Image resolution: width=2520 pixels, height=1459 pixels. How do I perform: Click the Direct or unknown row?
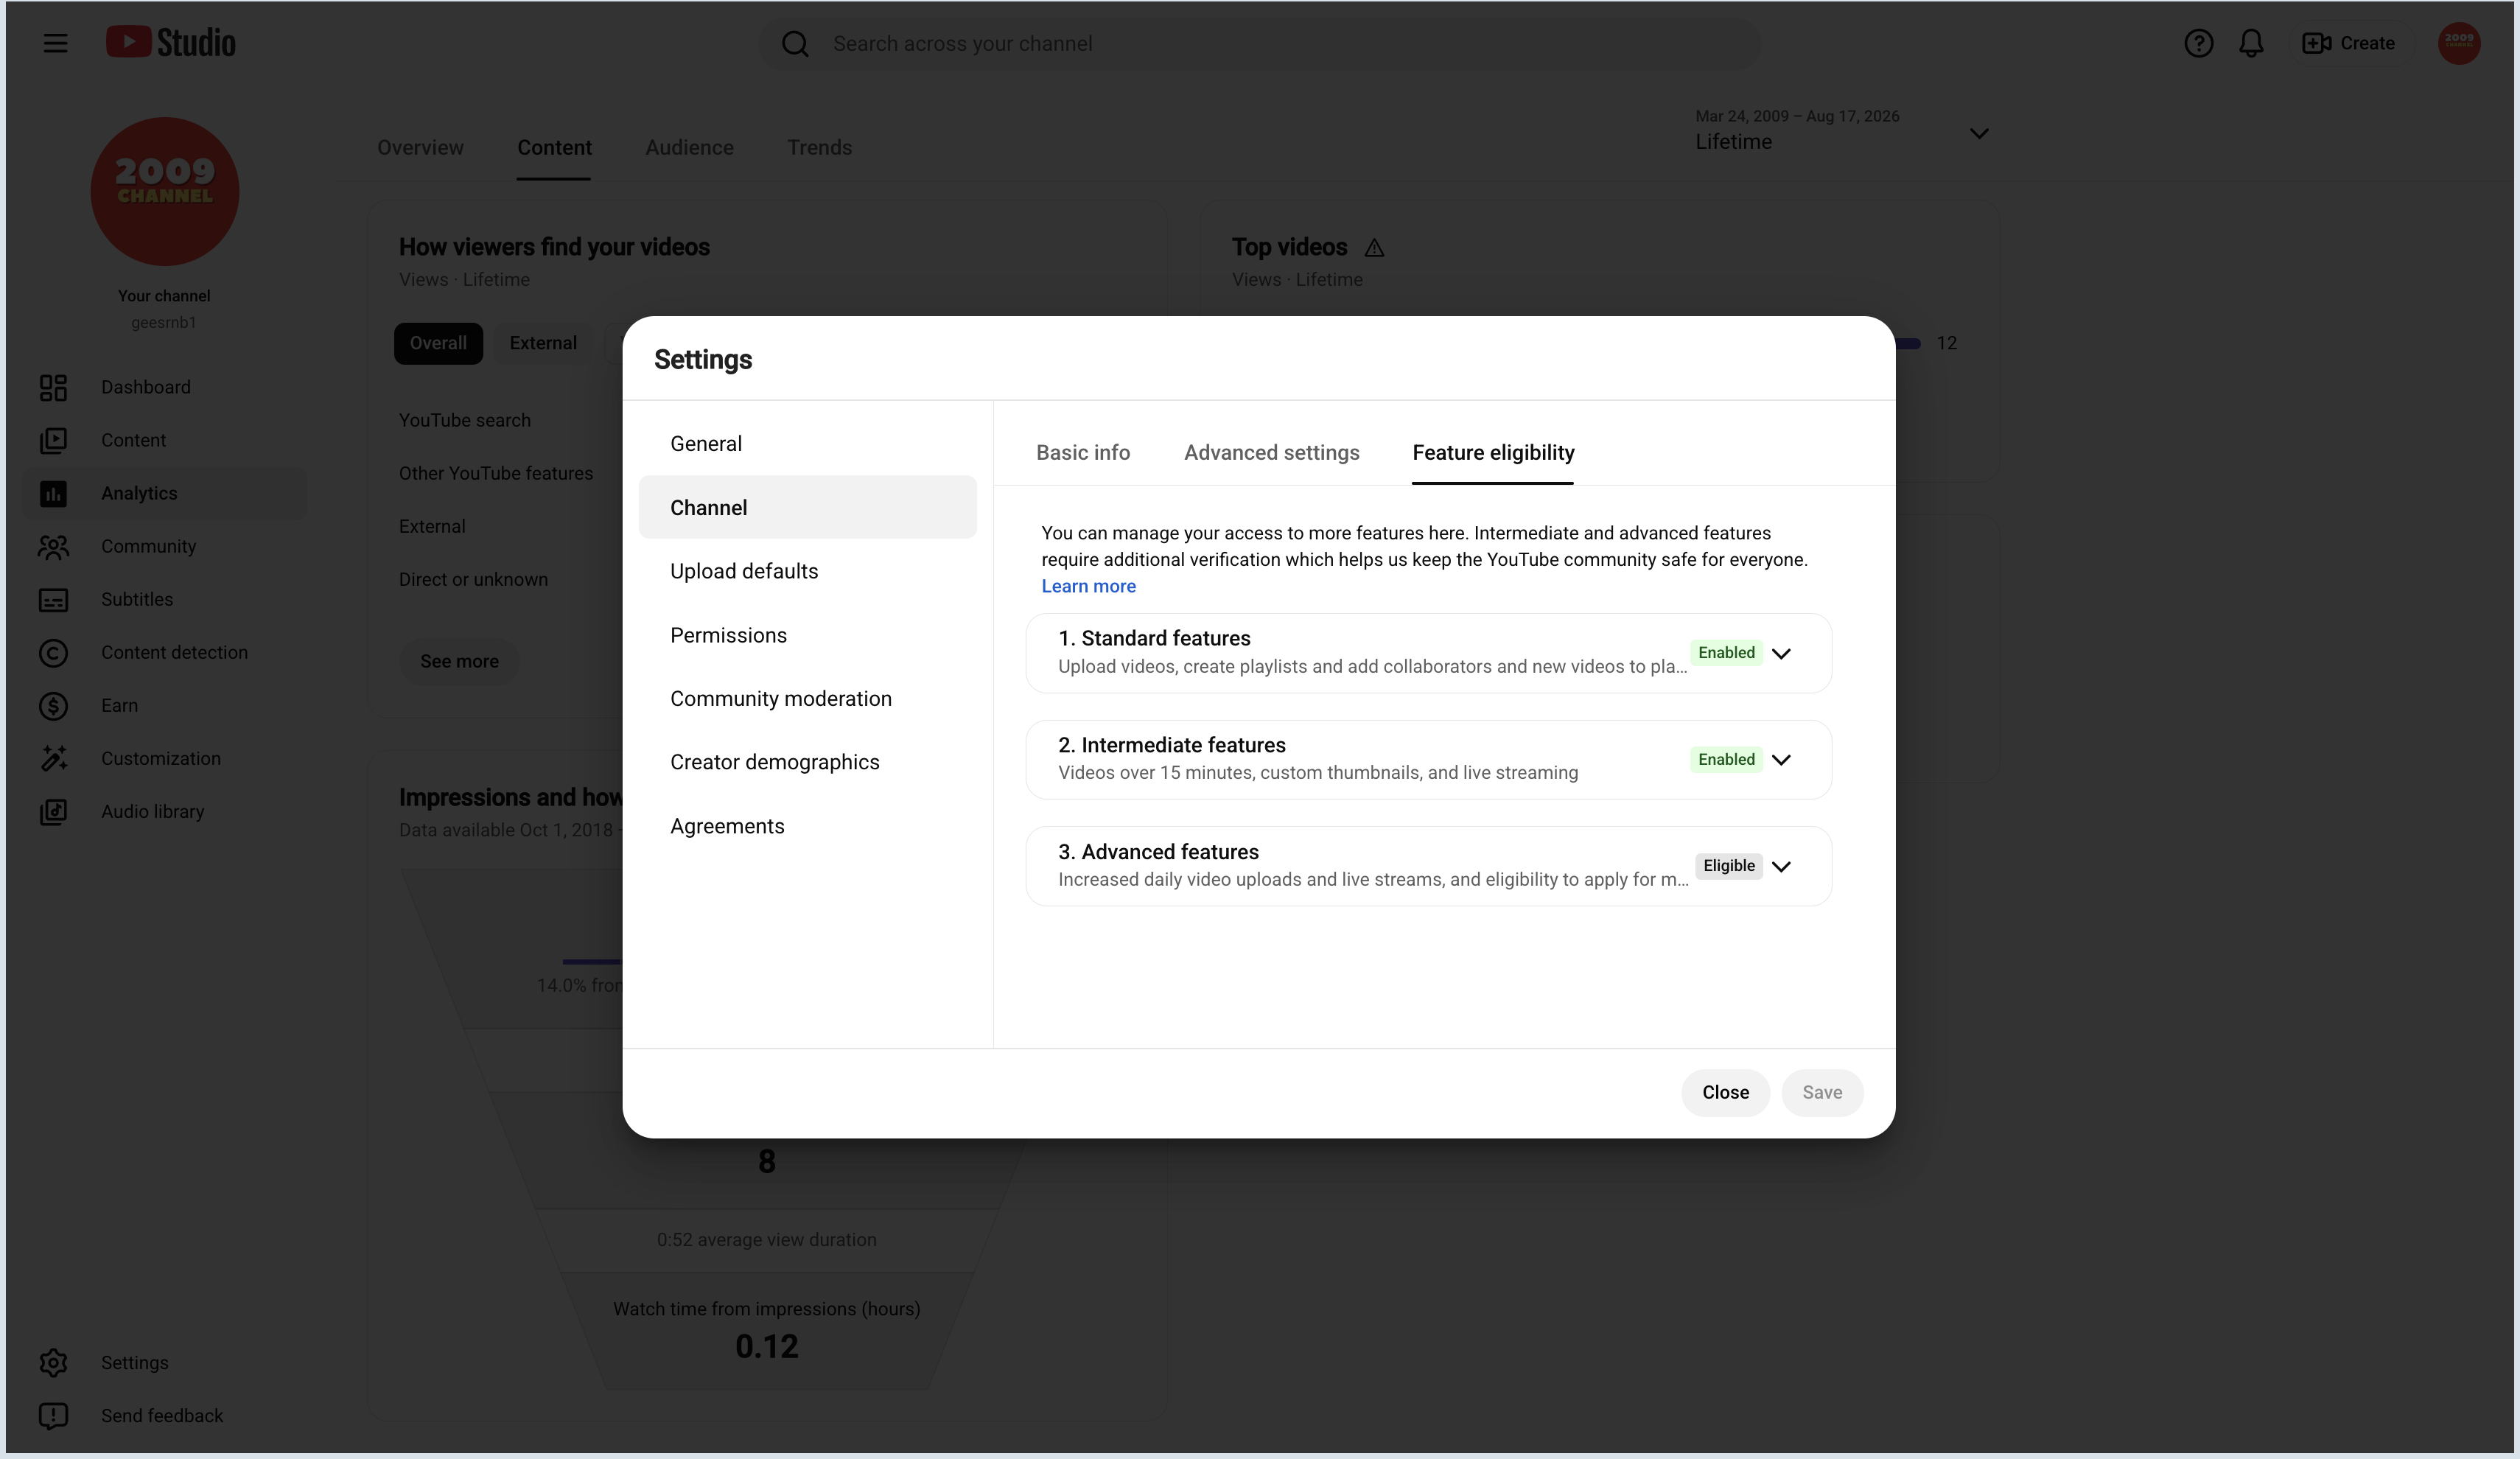pyautogui.click(x=473, y=579)
